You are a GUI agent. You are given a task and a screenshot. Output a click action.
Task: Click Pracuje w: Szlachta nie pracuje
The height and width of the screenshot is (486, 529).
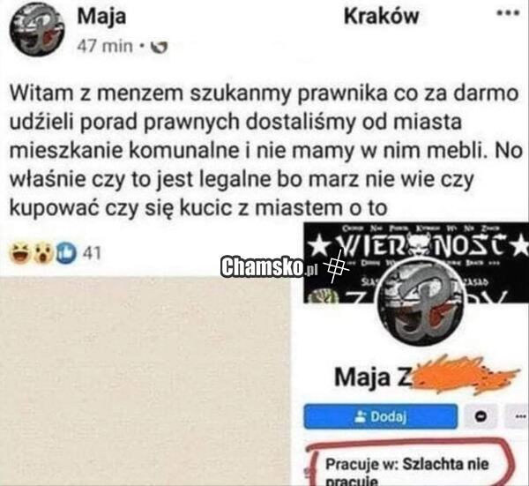coord(407,469)
